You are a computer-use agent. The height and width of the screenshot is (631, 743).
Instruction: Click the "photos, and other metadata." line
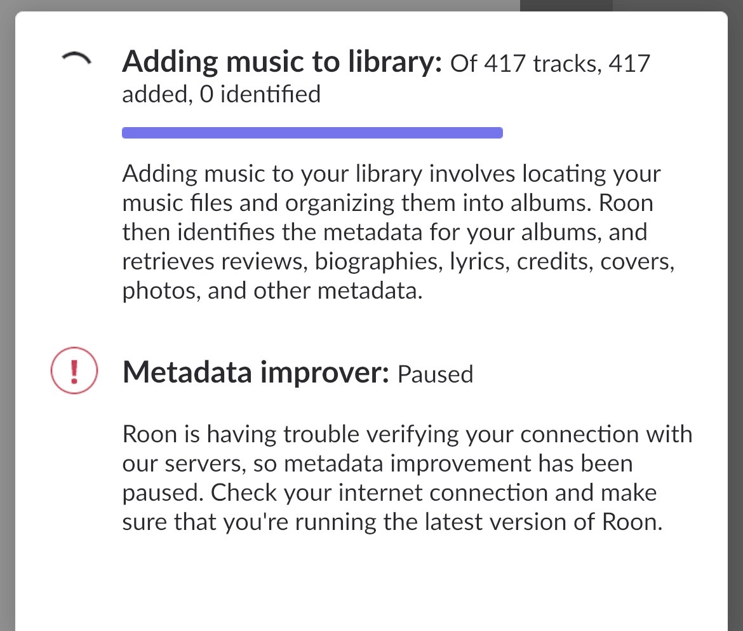tap(272, 290)
